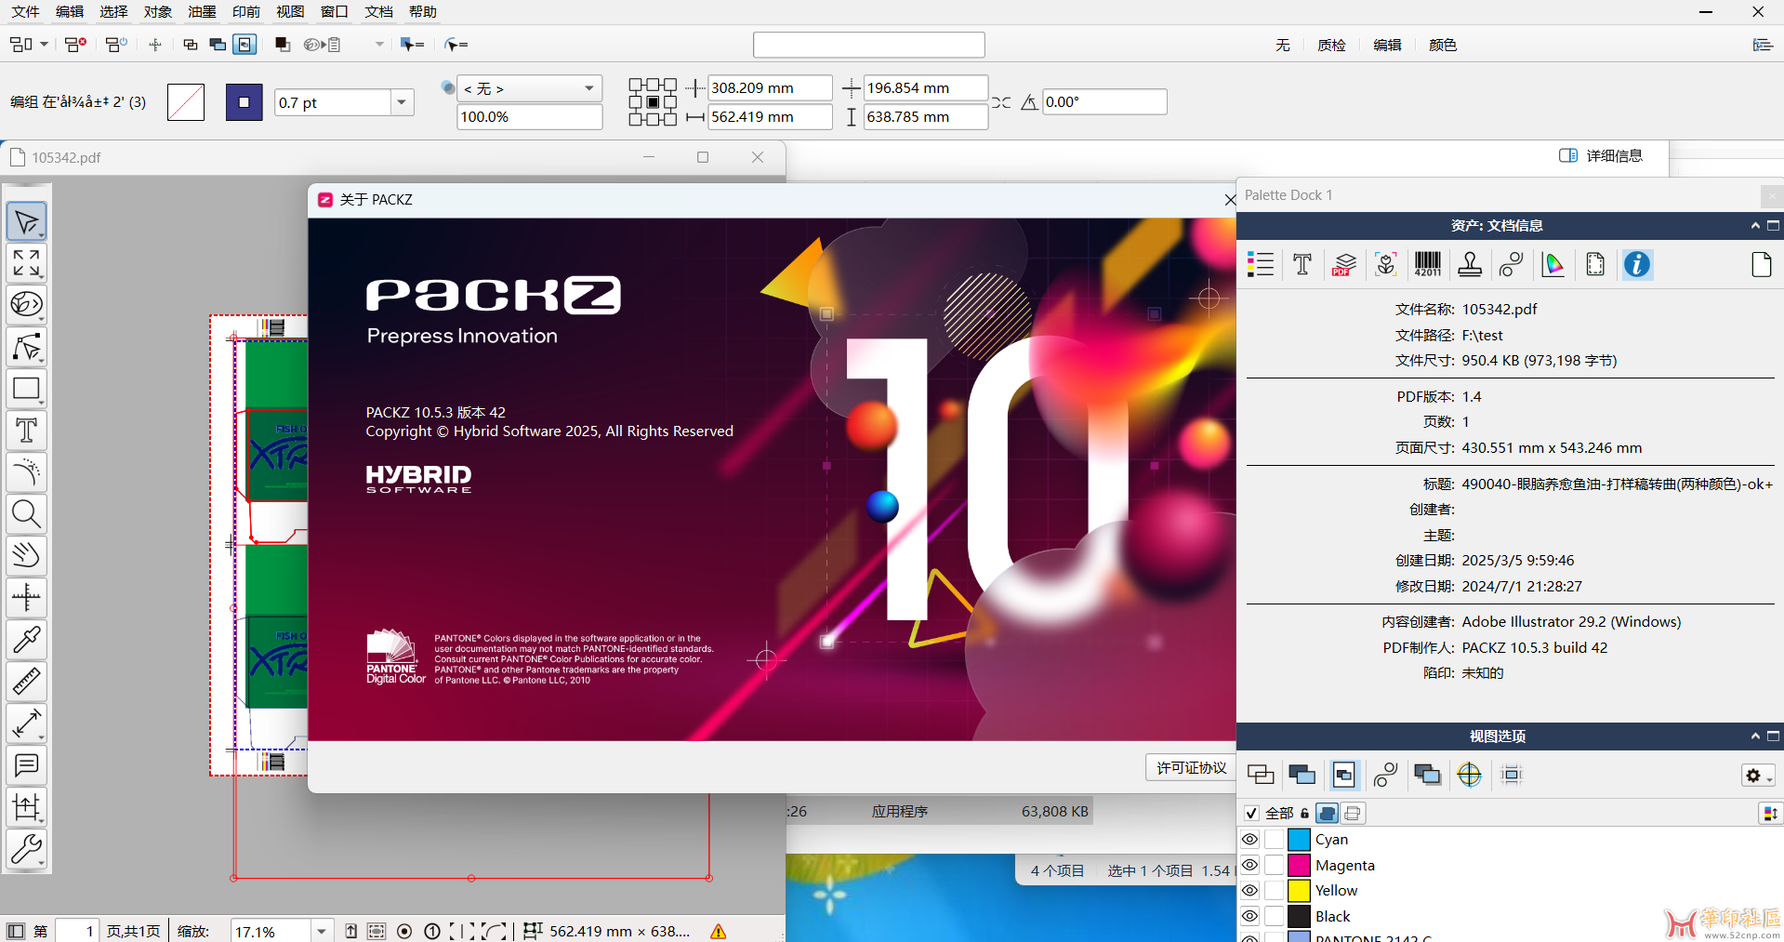Expand the gear options dropdown in view options
This screenshot has height=942, width=1784.
(1759, 776)
